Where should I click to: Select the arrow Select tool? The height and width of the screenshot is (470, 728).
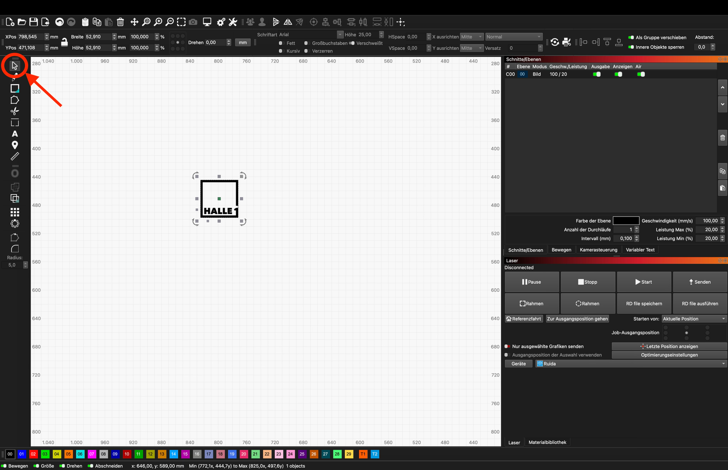(x=15, y=66)
